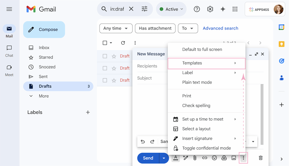This screenshot has height=166, width=289.
Task: Insert files using Google Drive icon
Action: coord(224,158)
